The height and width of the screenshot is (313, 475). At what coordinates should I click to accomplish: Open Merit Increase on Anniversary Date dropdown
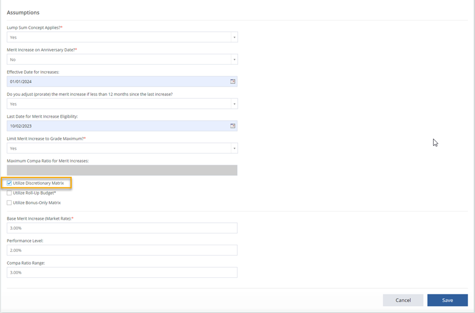233,59
